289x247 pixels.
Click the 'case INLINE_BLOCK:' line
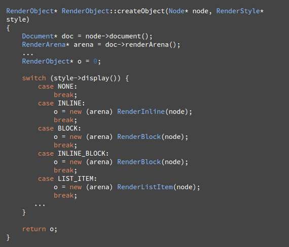[x=74, y=154]
